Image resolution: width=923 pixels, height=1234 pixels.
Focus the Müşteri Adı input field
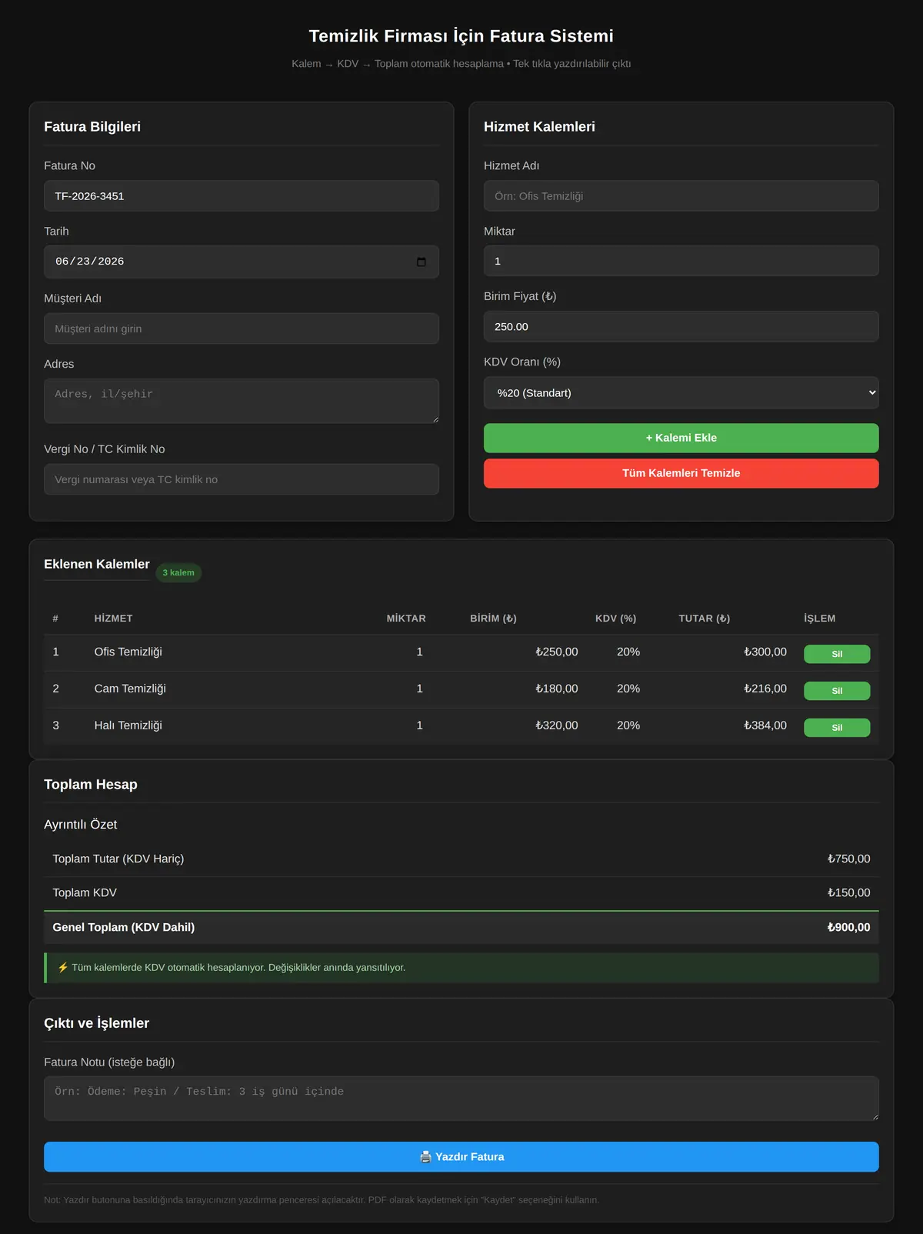coord(242,329)
